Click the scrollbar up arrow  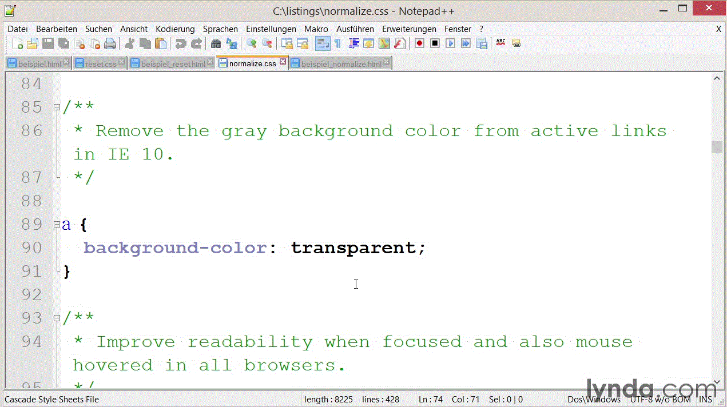click(717, 79)
